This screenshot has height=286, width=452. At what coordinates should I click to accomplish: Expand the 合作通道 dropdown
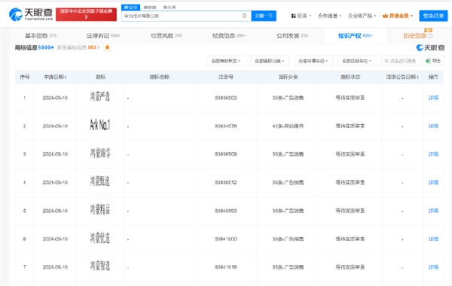pyautogui.click(x=329, y=16)
